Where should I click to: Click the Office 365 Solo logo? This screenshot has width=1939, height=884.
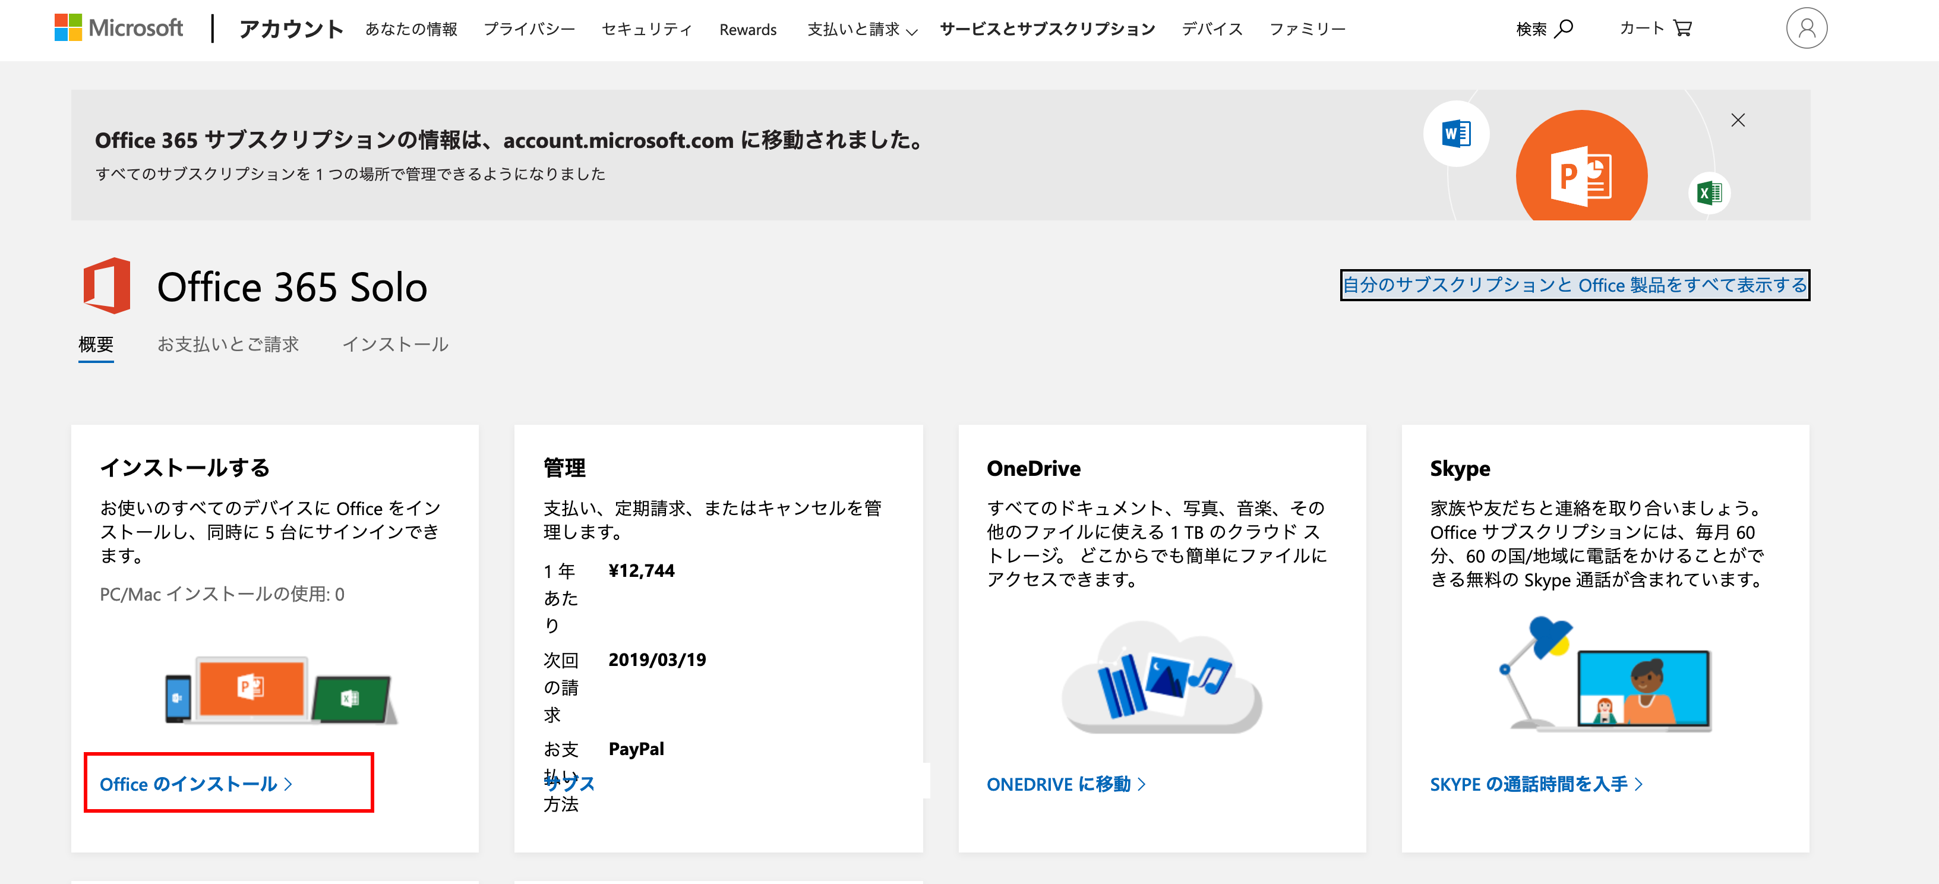coord(107,286)
